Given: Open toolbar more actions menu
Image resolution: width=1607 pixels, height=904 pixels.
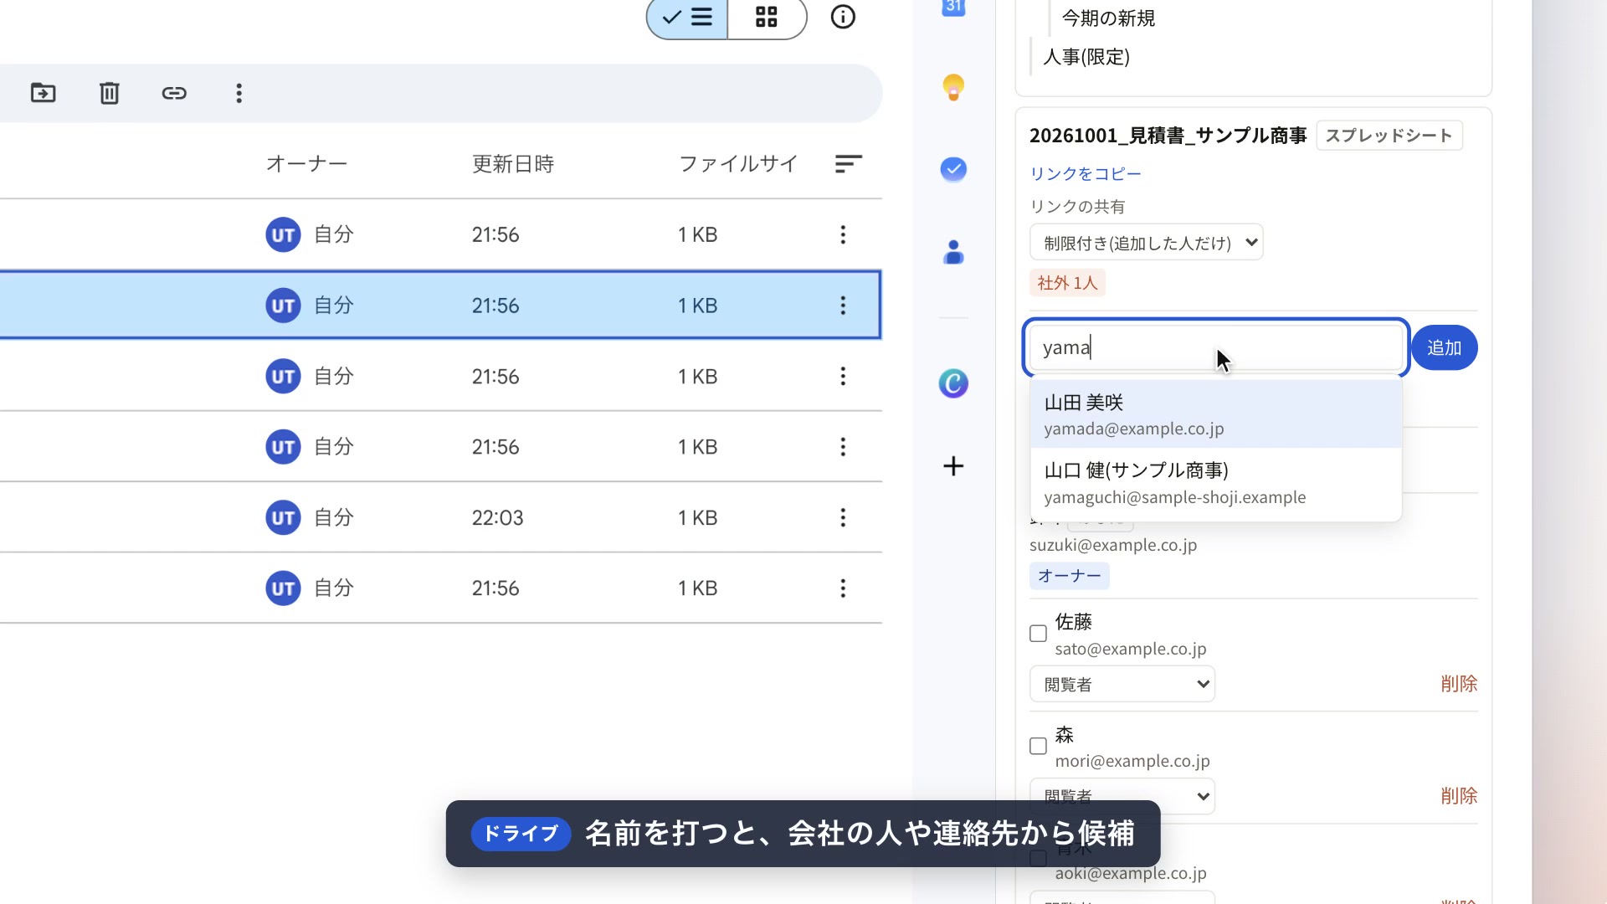Looking at the screenshot, I should pos(239,93).
